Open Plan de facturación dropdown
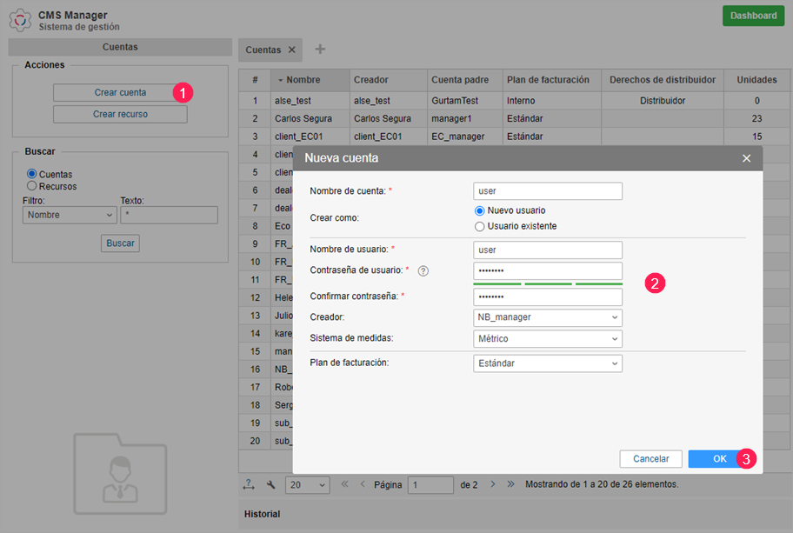Viewport: 793px width, 533px height. [x=548, y=363]
